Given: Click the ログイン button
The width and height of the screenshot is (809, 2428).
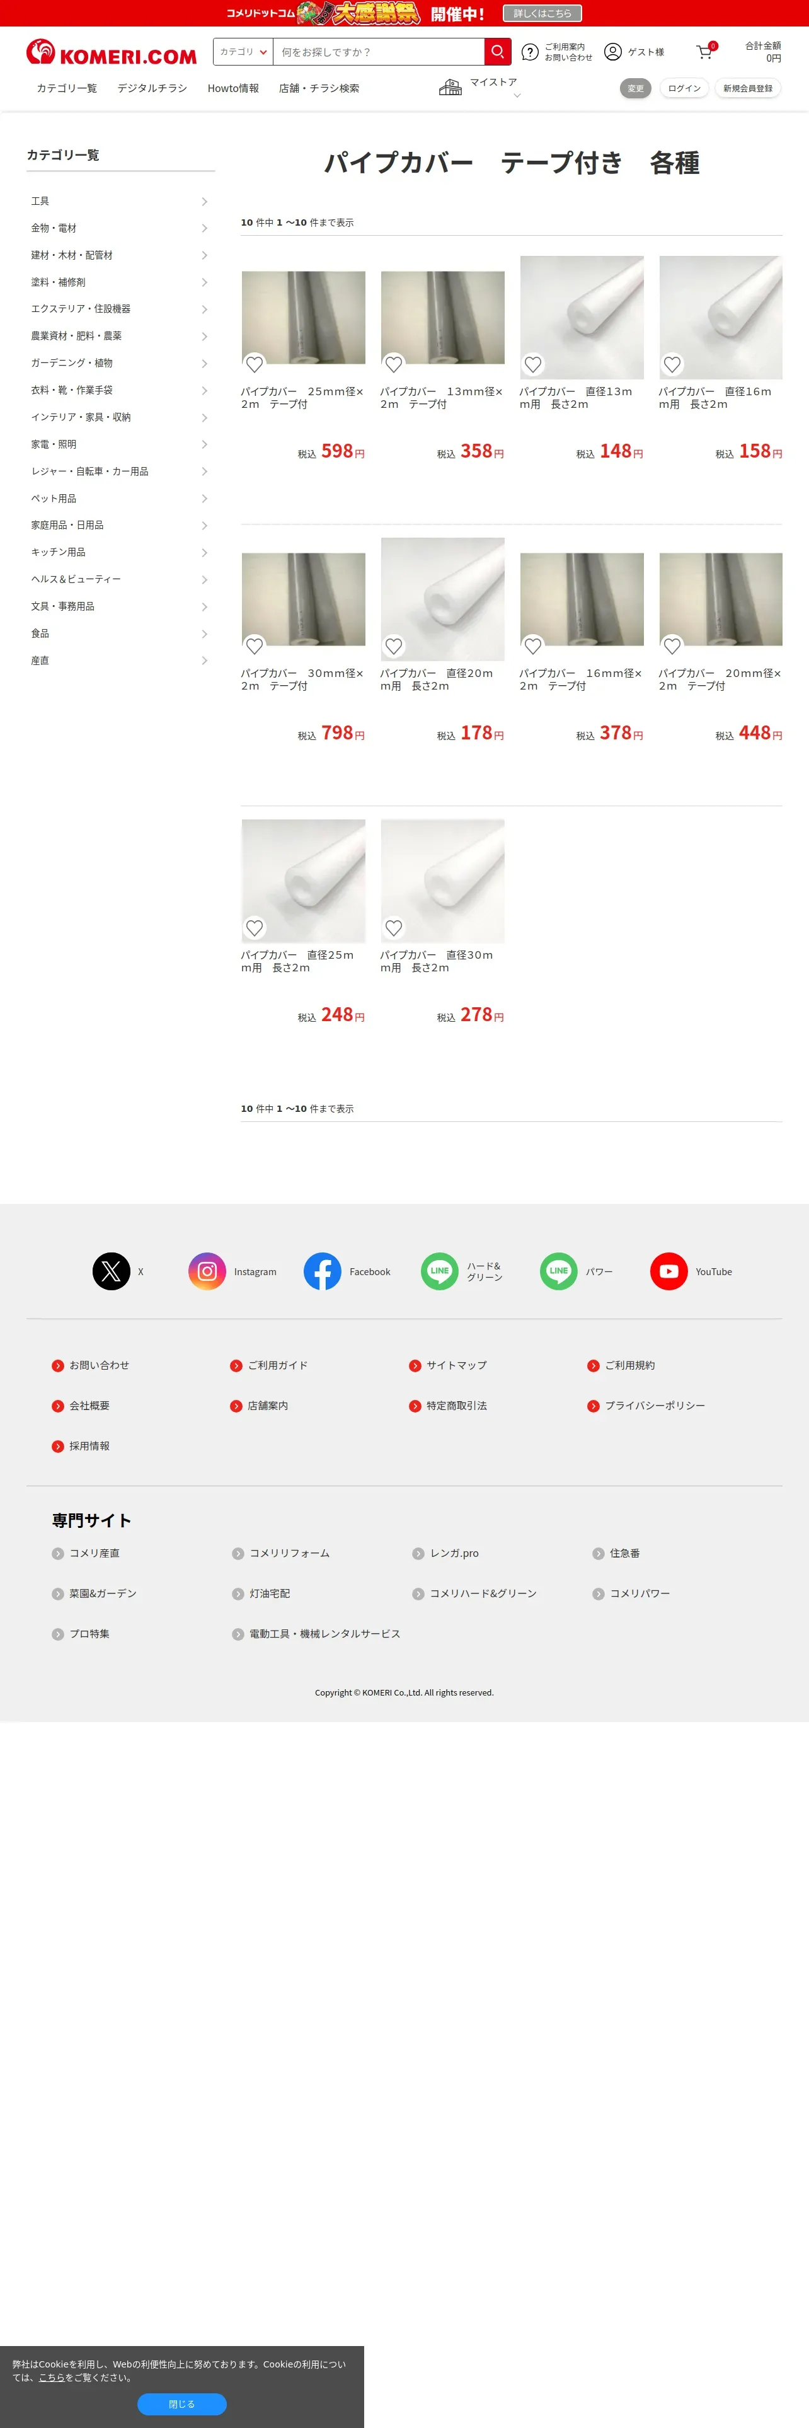Looking at the screenshot, I should coord(684,89).
